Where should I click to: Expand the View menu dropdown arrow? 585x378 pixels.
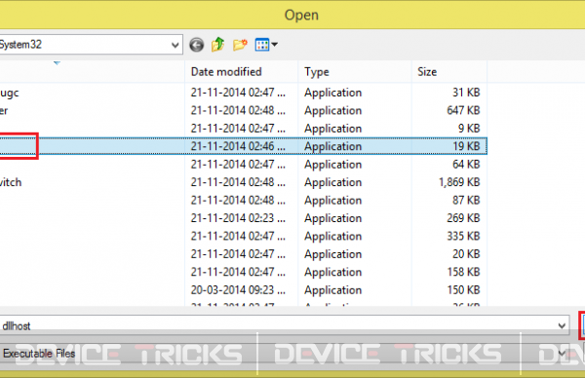coord(275,45)
